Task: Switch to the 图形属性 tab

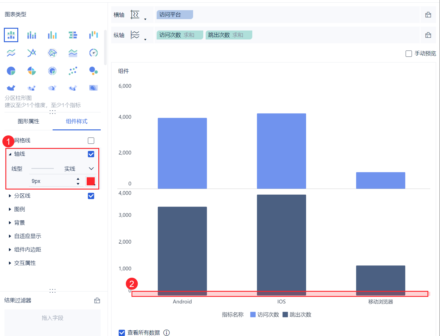Action: click(x=28, y=121)
